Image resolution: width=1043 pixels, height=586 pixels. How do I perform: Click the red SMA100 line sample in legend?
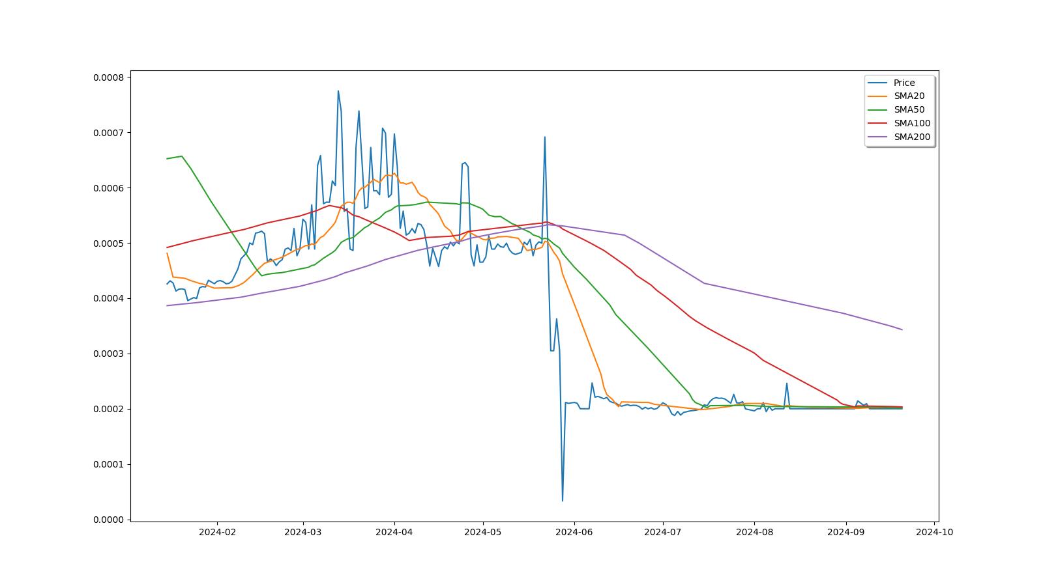(x=878, y=124)
